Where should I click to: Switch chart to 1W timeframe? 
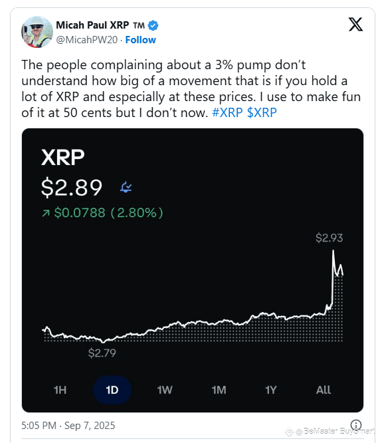coord(165,390)
